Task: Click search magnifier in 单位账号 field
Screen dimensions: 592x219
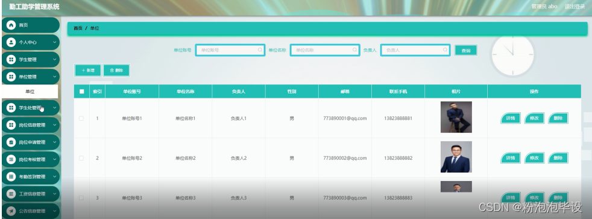Action: click(260, 50)
